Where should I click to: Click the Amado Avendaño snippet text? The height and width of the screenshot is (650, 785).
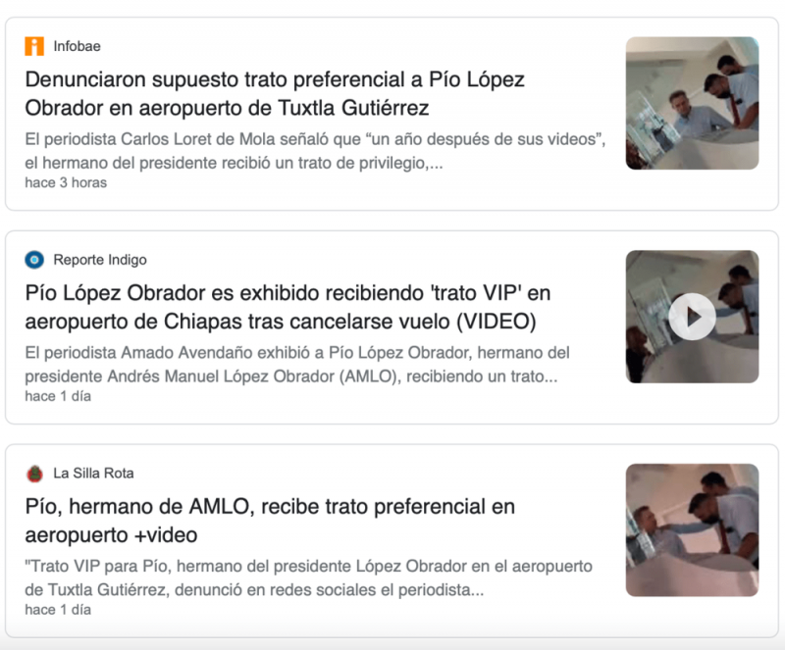[x=297, y=365]
